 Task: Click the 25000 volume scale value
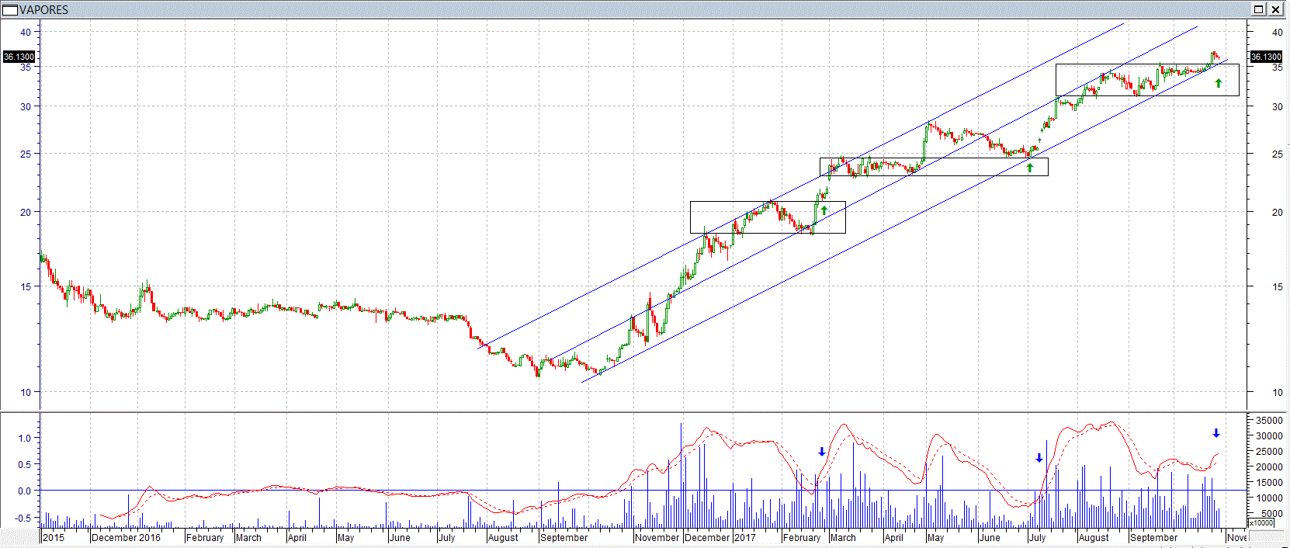[x=1269, y=451]
